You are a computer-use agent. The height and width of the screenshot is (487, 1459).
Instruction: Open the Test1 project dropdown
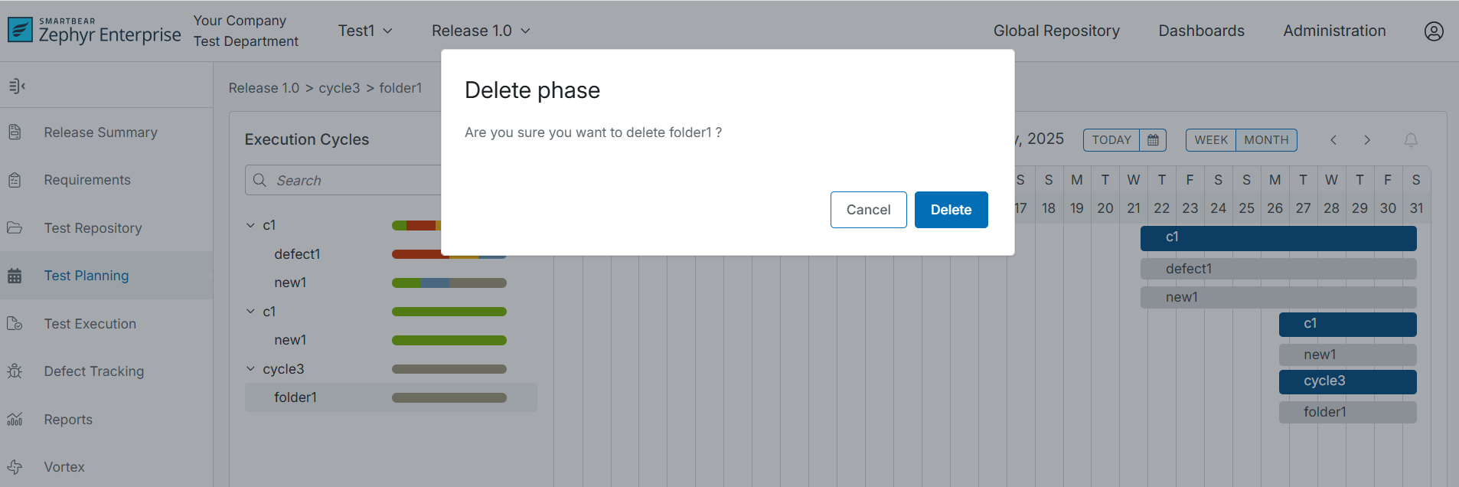pyautogui.click(x=365, y=31)
